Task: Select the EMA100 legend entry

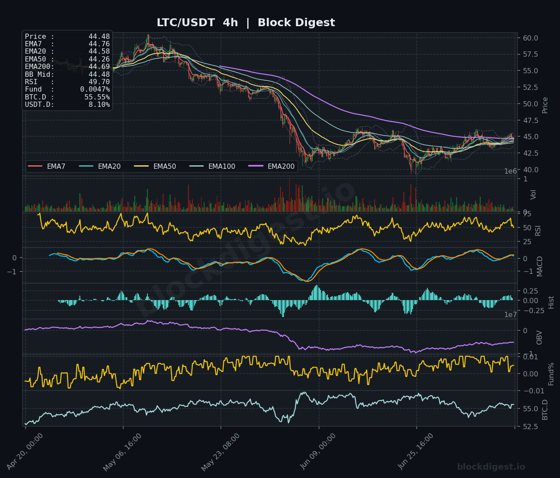Action: coord(212,166)
